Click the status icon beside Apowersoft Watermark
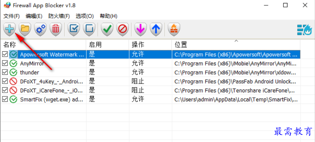Image resolution: width=315 pixels, height=142 pixels. [x=13, y=54]
